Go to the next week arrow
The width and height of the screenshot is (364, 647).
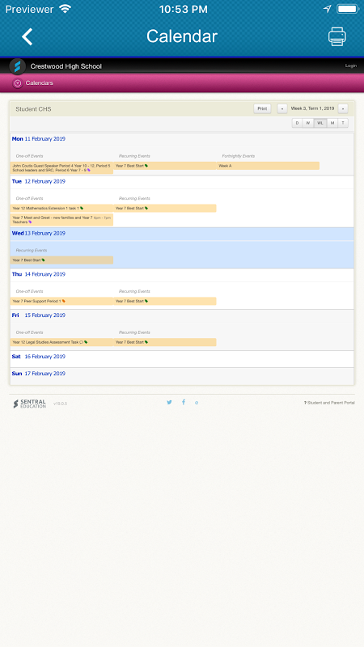coord(343,109)
